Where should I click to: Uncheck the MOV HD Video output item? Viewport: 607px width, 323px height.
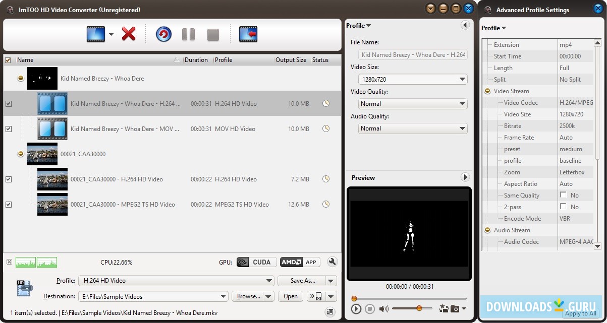coord(8,128)
